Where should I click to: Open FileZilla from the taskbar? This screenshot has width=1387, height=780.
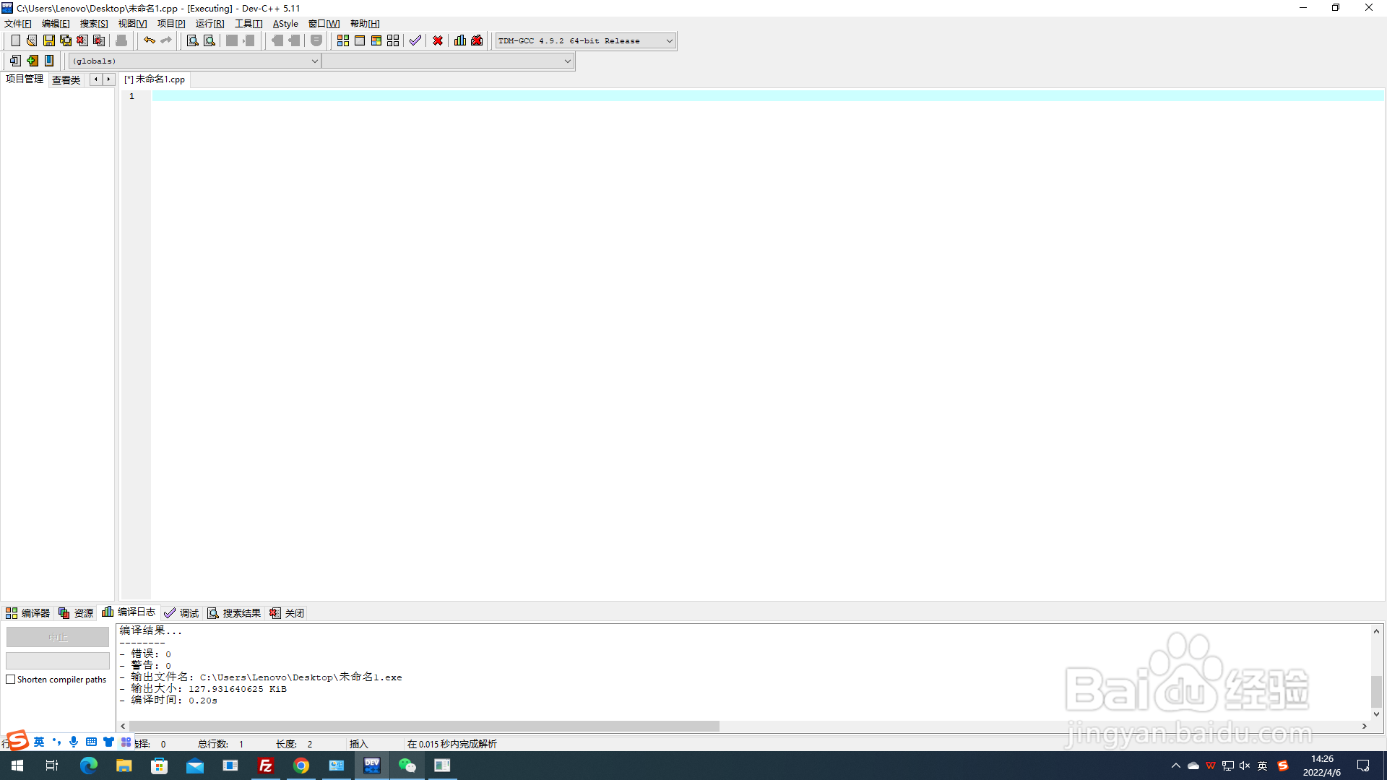(x=266, y=766)
